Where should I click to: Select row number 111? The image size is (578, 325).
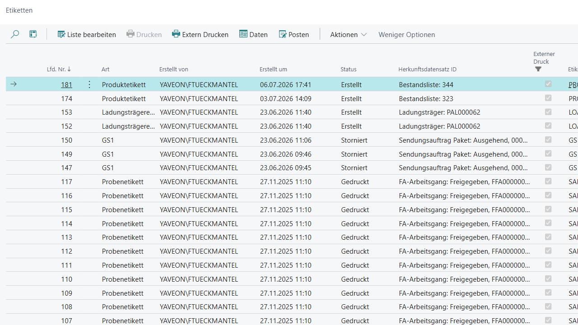(66, 265)
